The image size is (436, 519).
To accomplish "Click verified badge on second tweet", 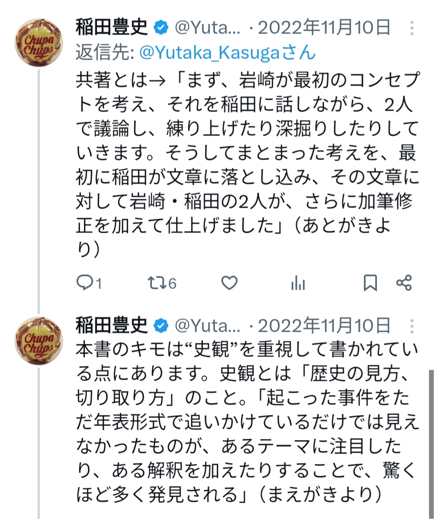I will point(160,326).
